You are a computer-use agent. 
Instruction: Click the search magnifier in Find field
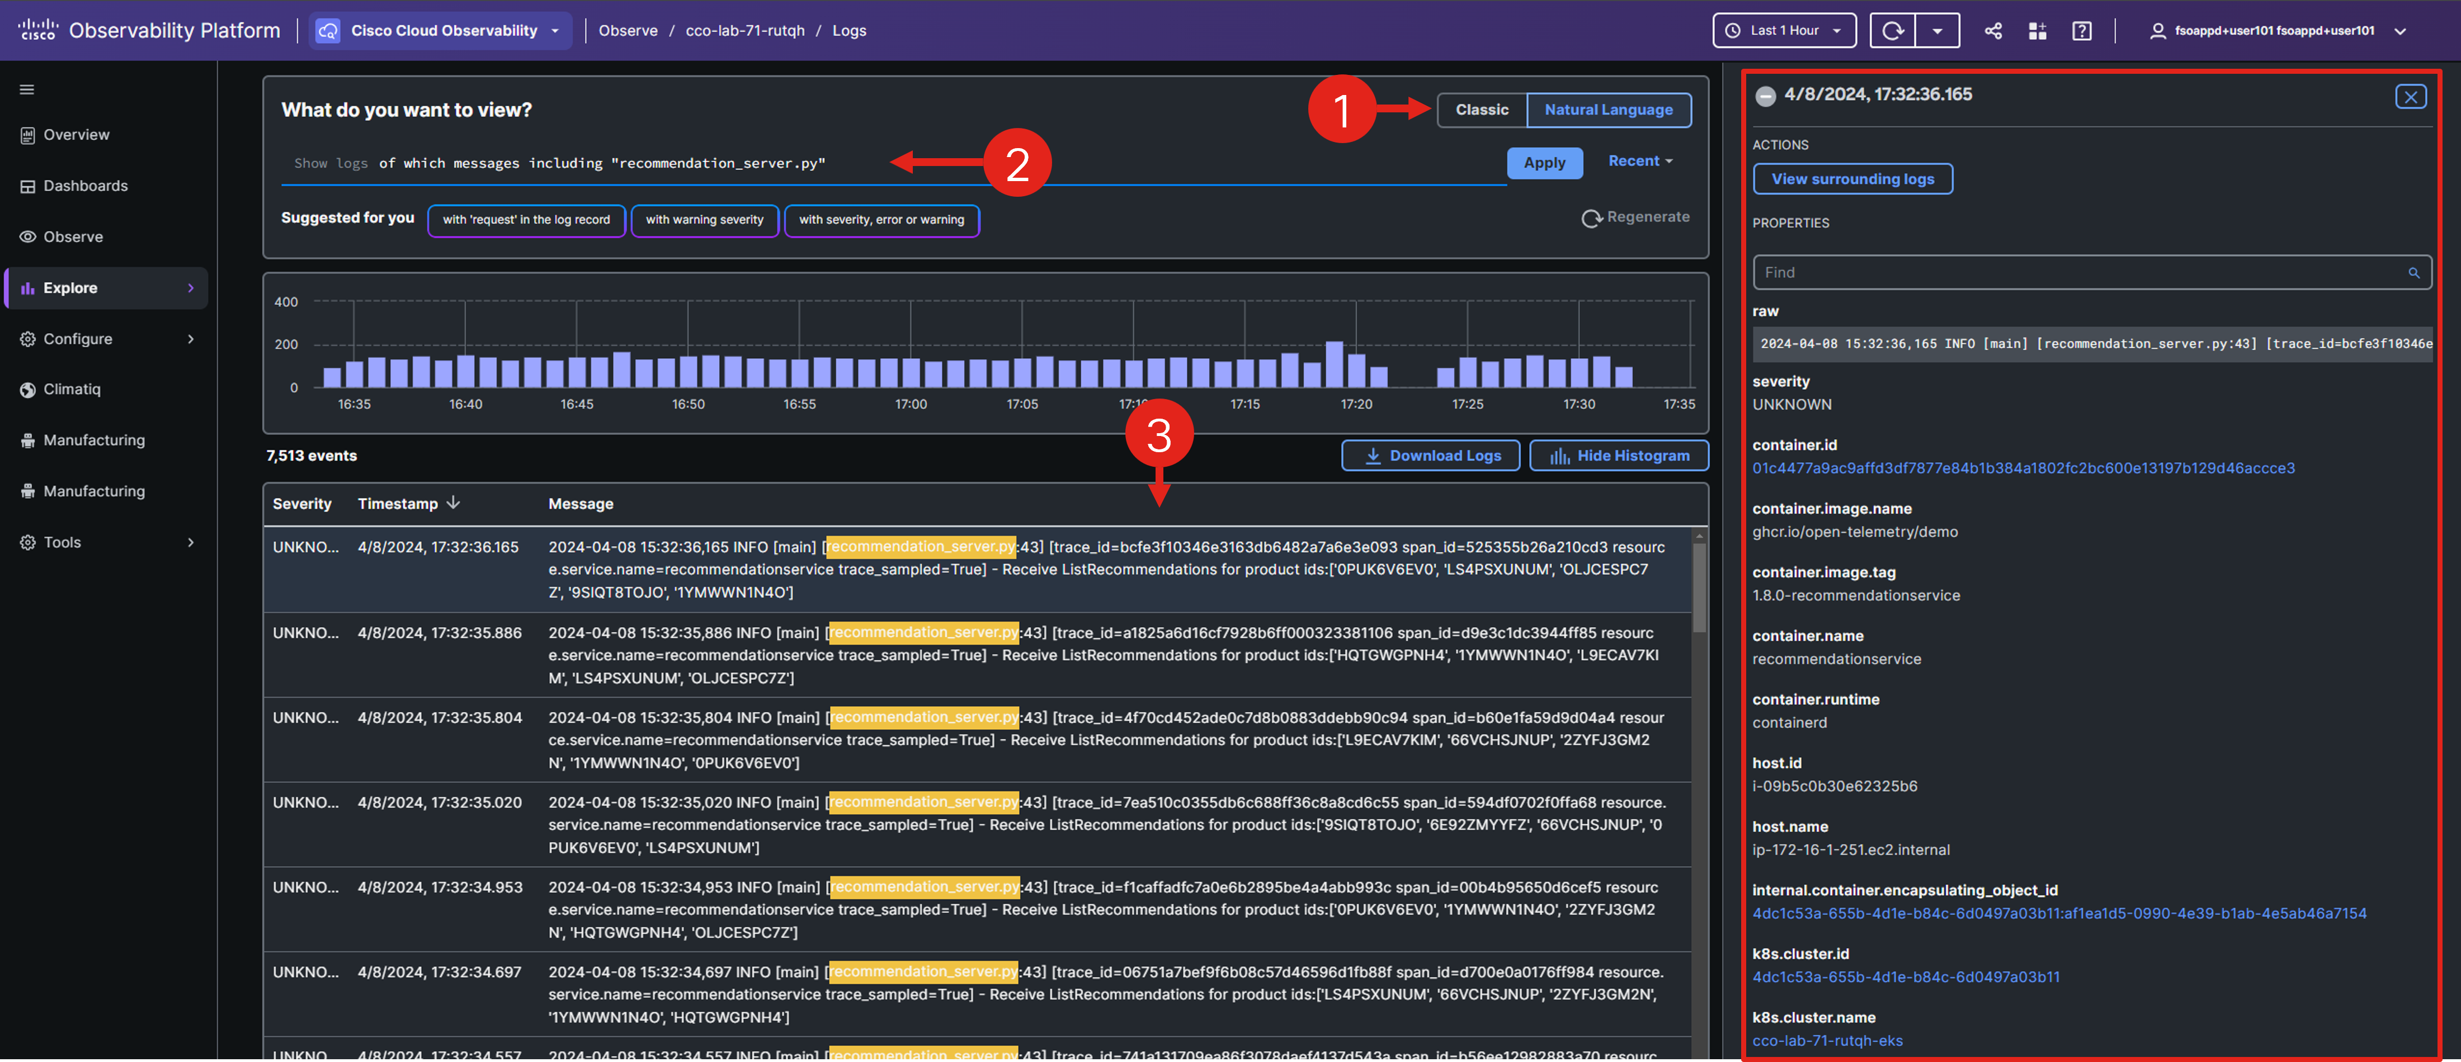(x=2413, y=273)
